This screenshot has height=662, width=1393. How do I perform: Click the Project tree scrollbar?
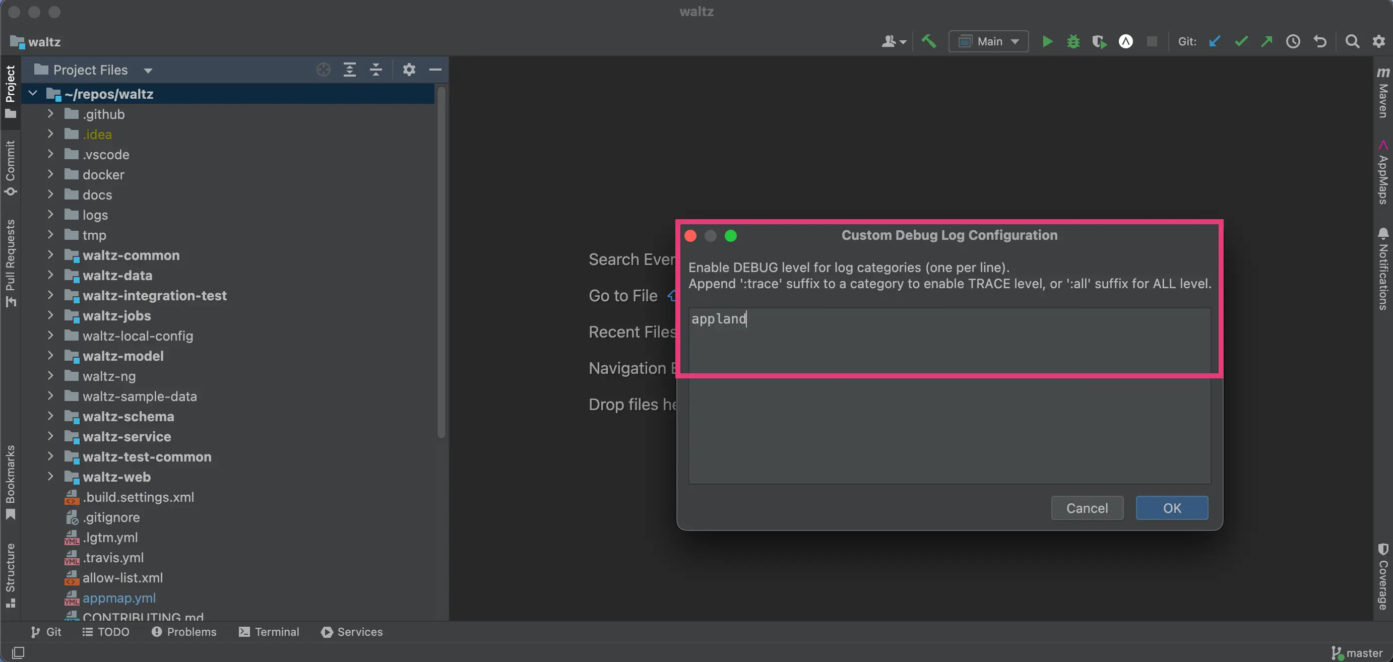pos(441,262)
